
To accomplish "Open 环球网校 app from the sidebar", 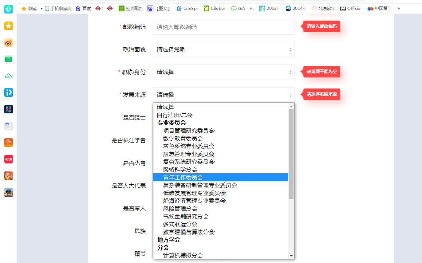I will [8, 109].
